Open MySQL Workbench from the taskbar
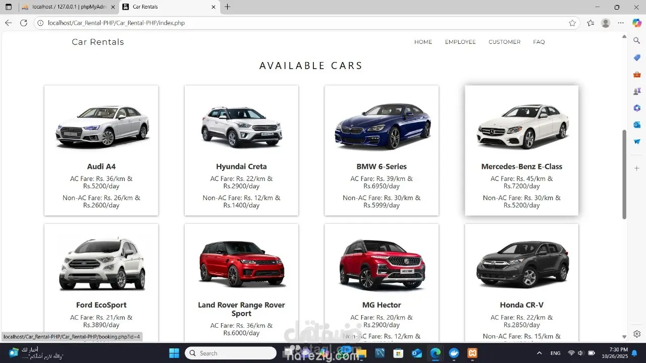This screenshot has height=363, width=646. point(380,353)
